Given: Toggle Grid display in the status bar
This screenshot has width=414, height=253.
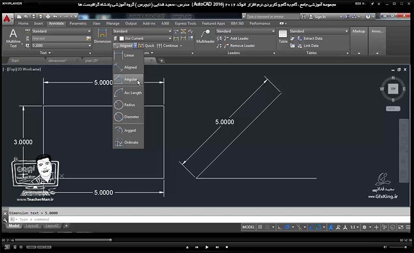Looking at the screenshot, I should click(260, 227).
